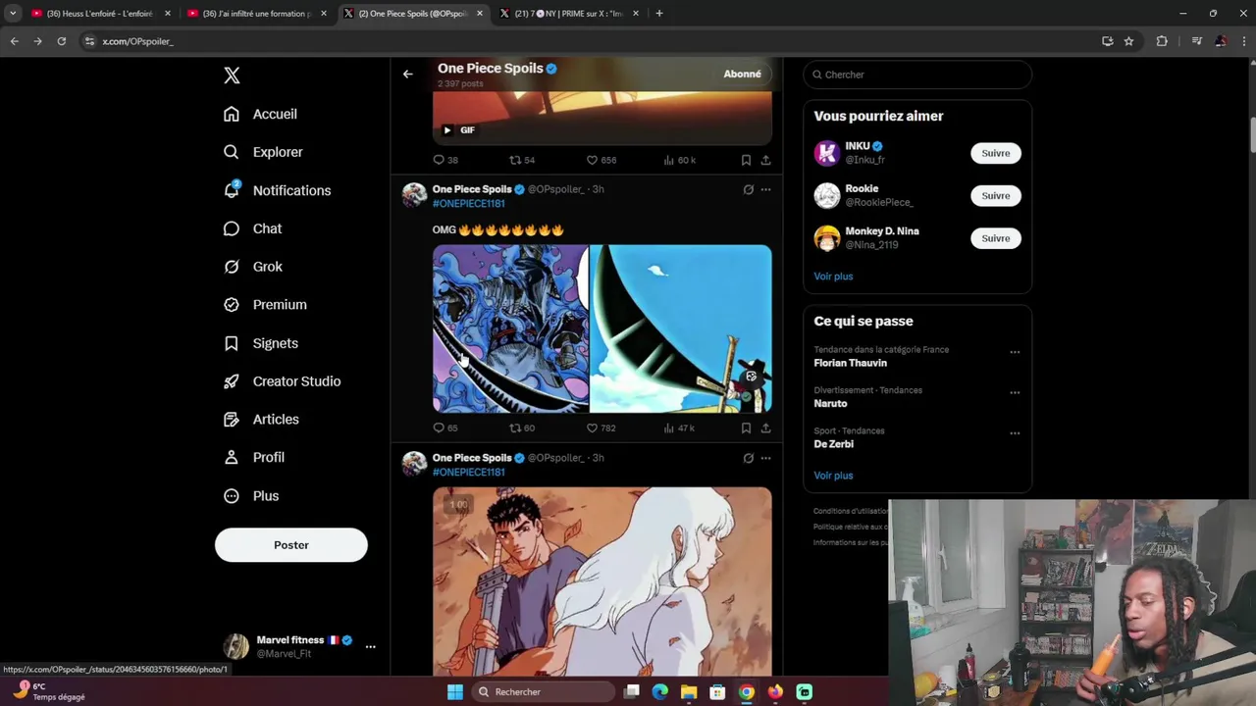
Task: Go back using profile header arrow
Action: coord(407,74)
